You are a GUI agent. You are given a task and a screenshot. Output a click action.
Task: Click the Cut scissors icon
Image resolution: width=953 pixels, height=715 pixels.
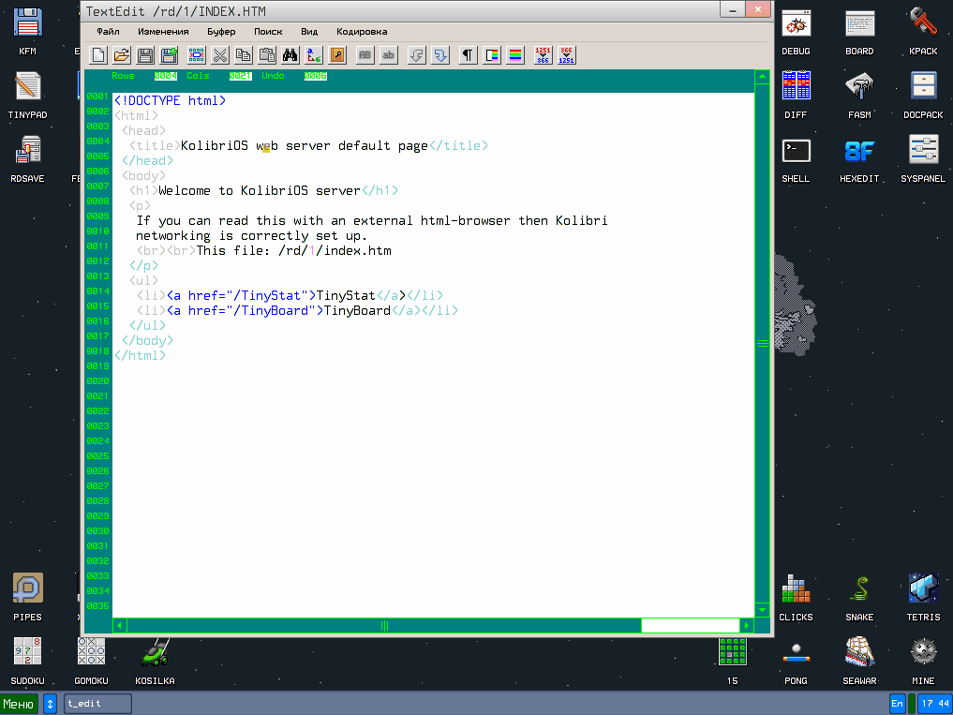coord(219,55)
